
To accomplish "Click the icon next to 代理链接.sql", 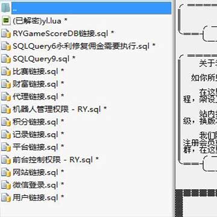I will pyautogui.click(x=6, y=96).
